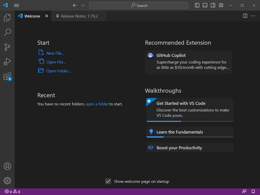Open Customize Layout icon
260x195 pixels.
click(221, 5)
